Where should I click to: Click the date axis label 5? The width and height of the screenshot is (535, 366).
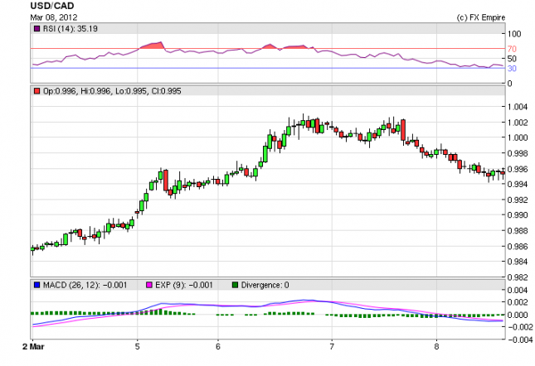(x=137, y=347)
